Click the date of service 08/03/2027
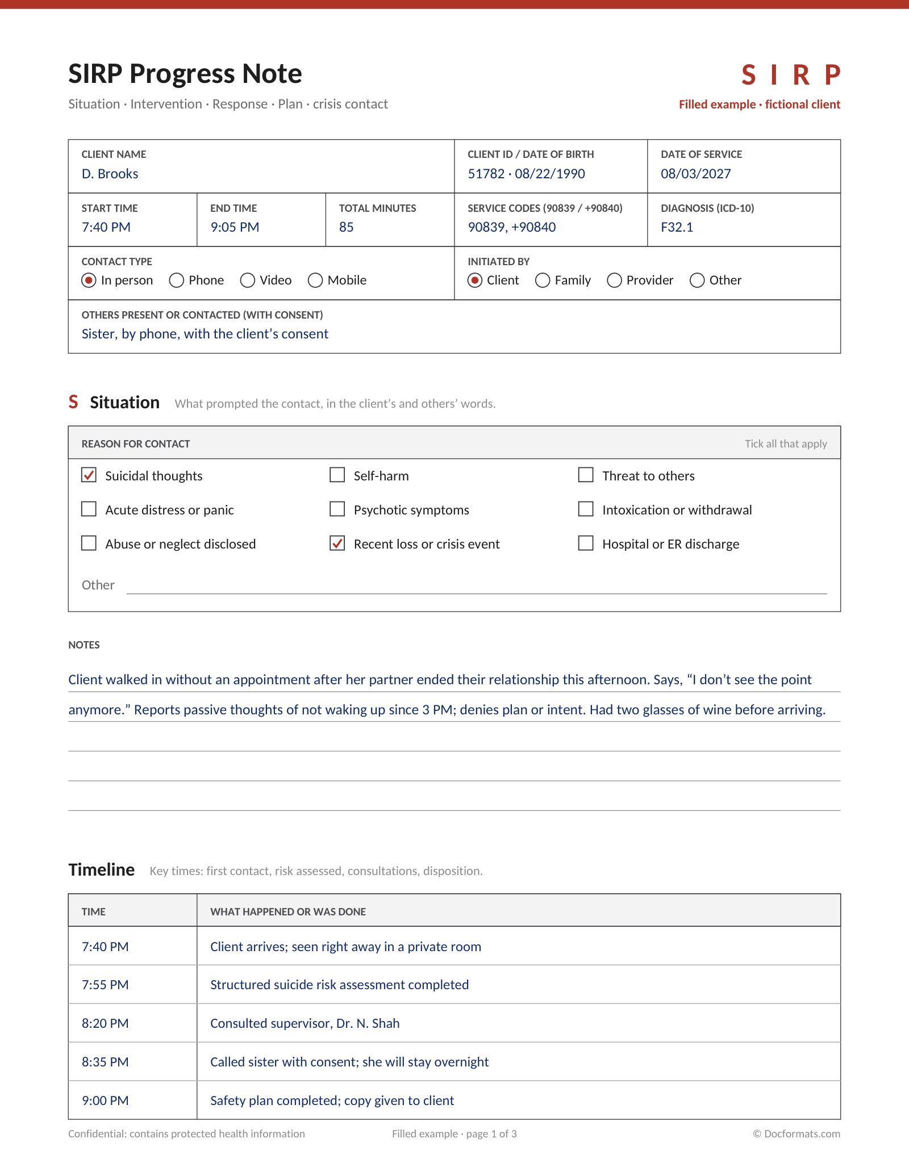Image resolution: width=909 pixels, height=1176 pixels. 696,174
